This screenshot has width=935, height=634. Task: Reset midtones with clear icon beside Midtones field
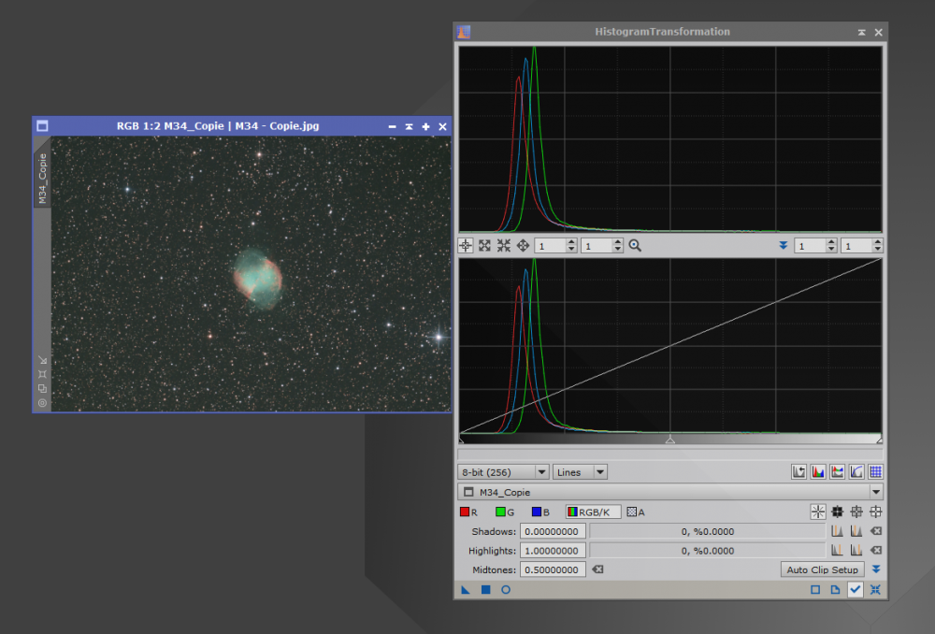(x=597, y=569)
